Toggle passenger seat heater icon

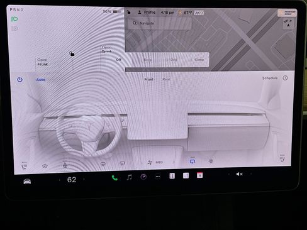tap(282, 158)
